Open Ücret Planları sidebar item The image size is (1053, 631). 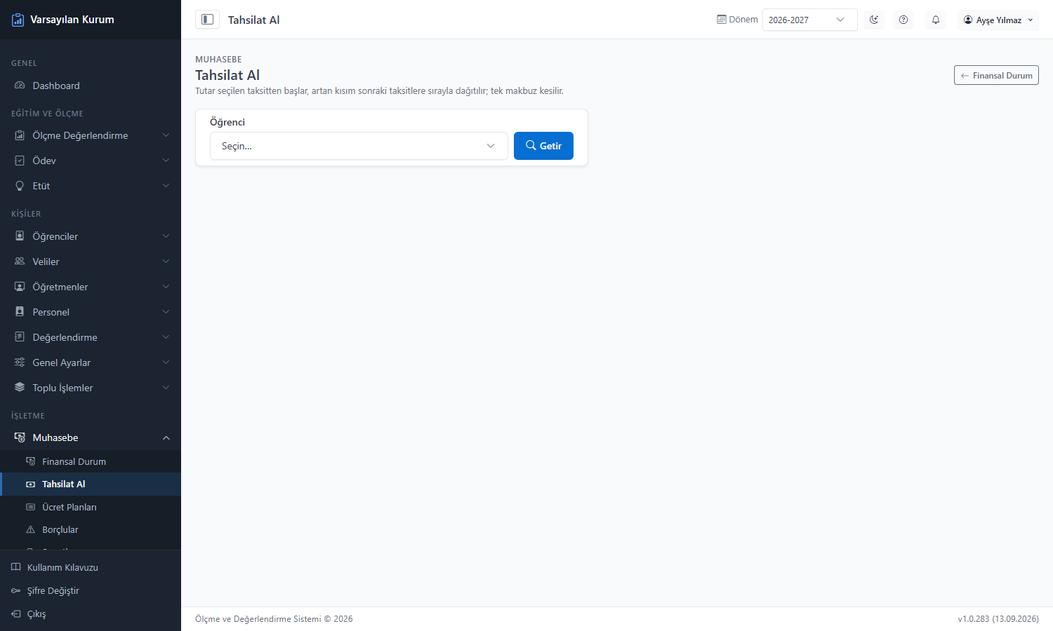tap(91, 507)
